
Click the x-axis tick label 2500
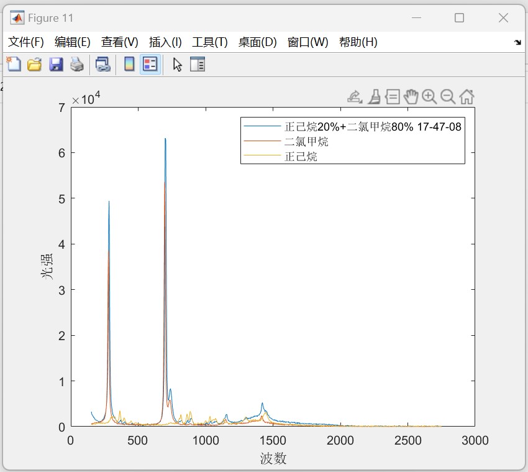pos(407,440)
